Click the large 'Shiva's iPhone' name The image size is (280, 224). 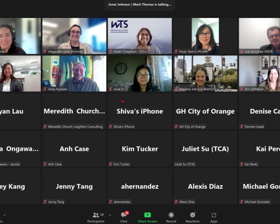click(140, 111)
